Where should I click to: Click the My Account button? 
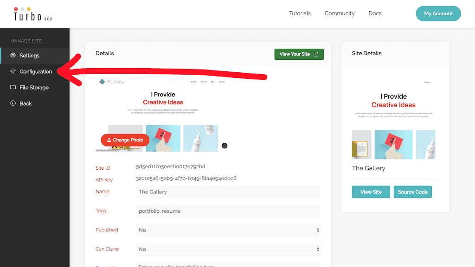pos(438,13)
